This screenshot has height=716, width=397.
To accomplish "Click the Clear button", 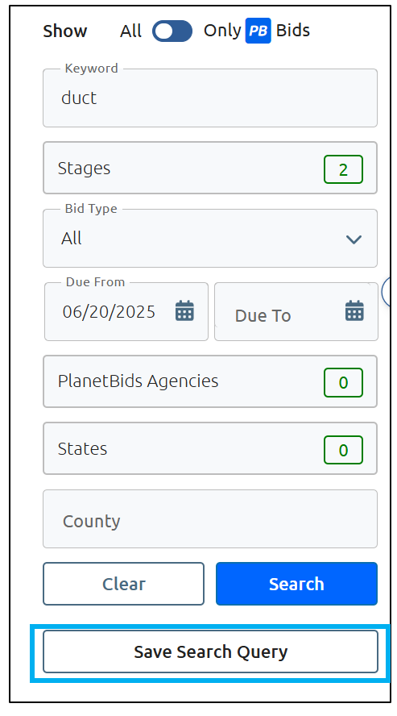I will click(x=123, y=584).
